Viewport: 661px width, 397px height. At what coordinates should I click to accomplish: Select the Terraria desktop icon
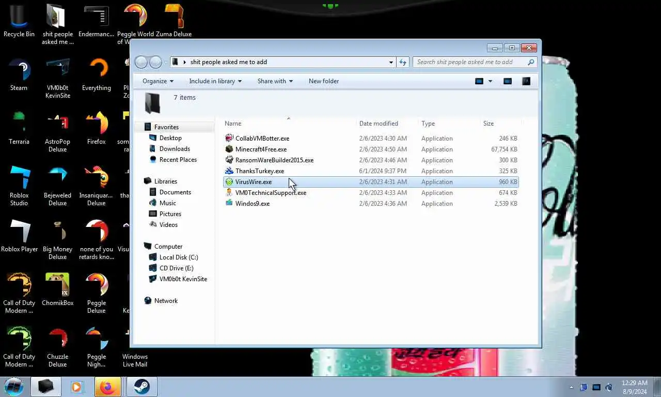(x=19, y=129)
